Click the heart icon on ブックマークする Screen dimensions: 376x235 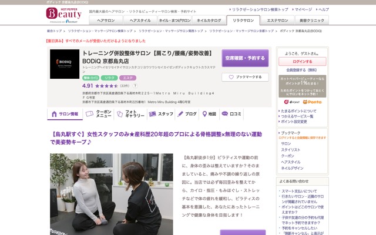[231, 77]
